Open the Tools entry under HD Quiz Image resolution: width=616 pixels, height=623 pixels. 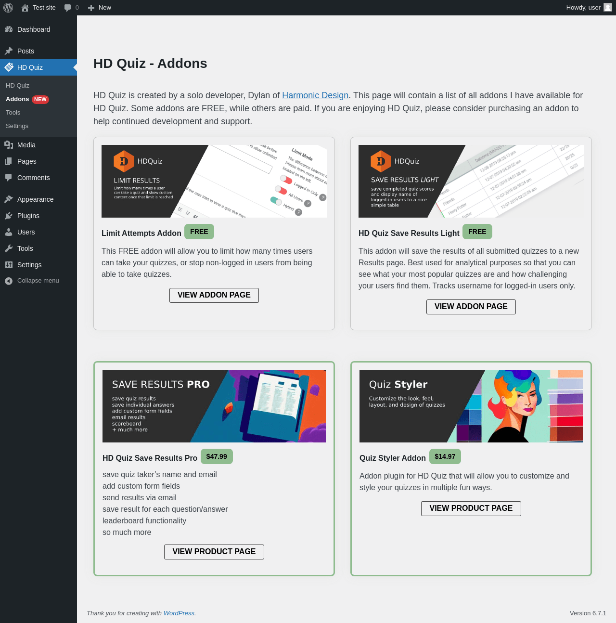click(13, 112)
